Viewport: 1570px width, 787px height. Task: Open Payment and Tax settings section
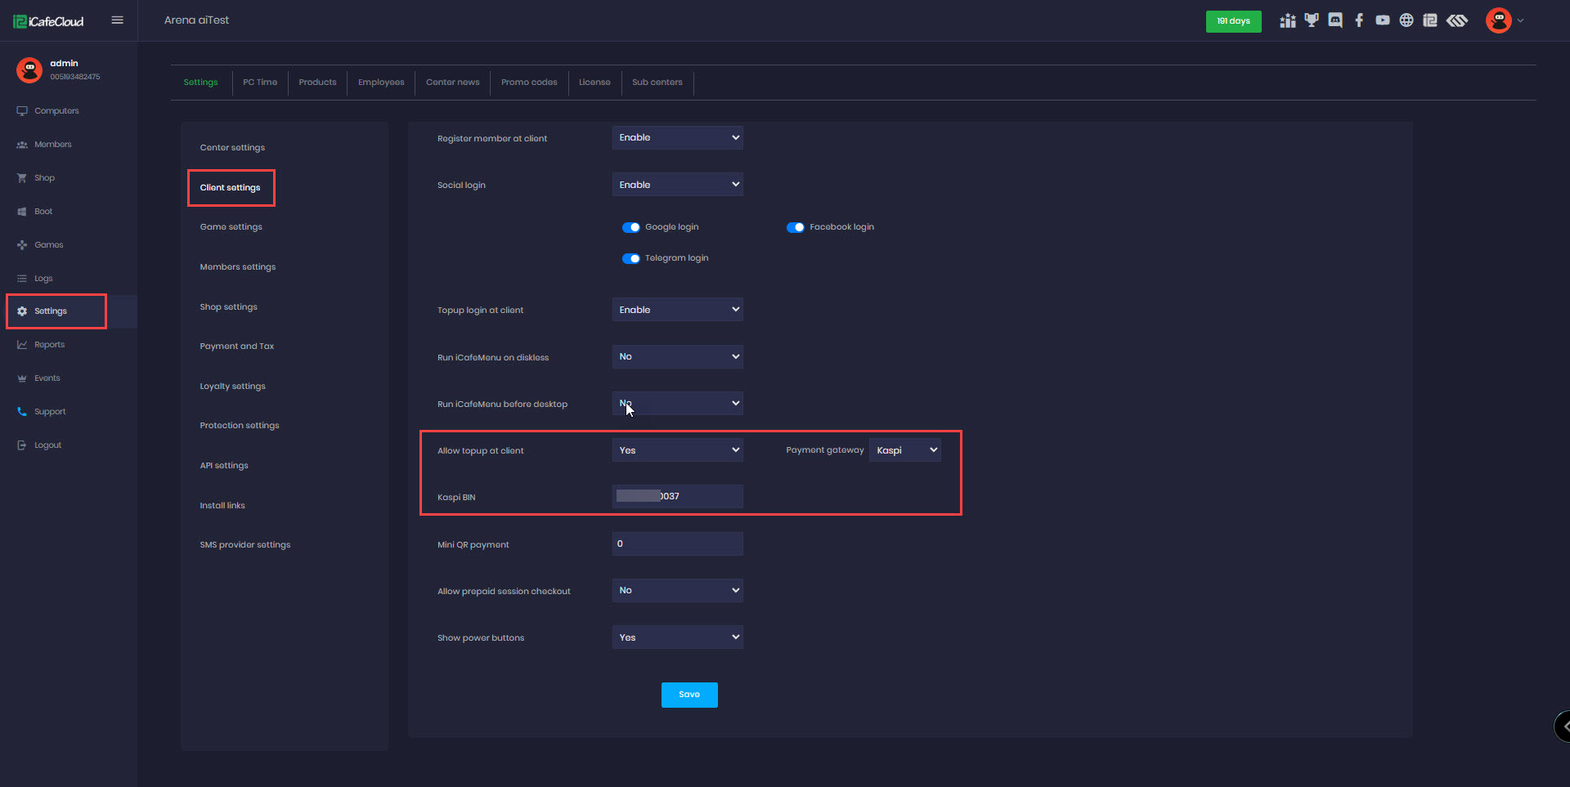click(x=237, y=347)
